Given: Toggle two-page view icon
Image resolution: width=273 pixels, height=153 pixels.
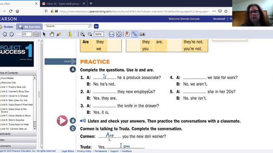Looking at the screenshot, I should 36,34.
